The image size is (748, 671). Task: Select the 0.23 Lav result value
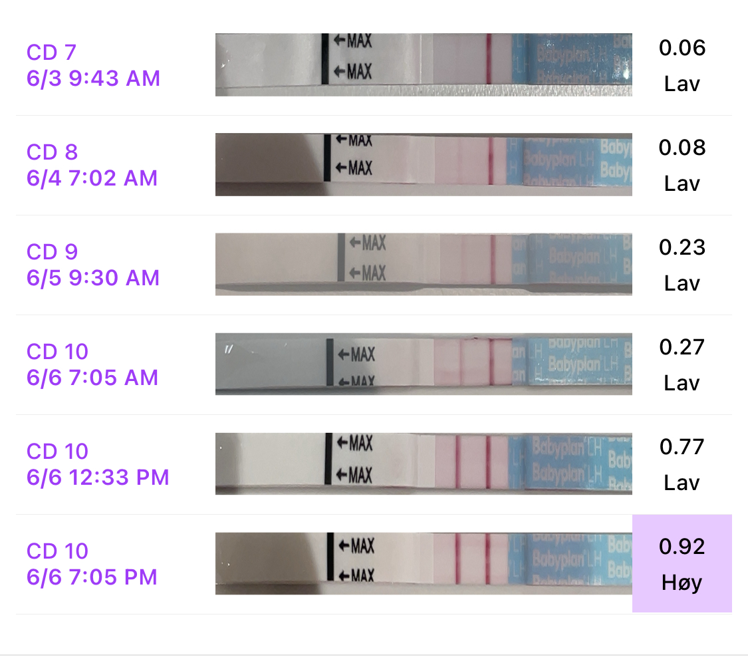click(682, 247)
